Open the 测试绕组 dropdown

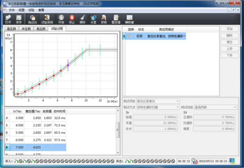[x=235, y=107]
